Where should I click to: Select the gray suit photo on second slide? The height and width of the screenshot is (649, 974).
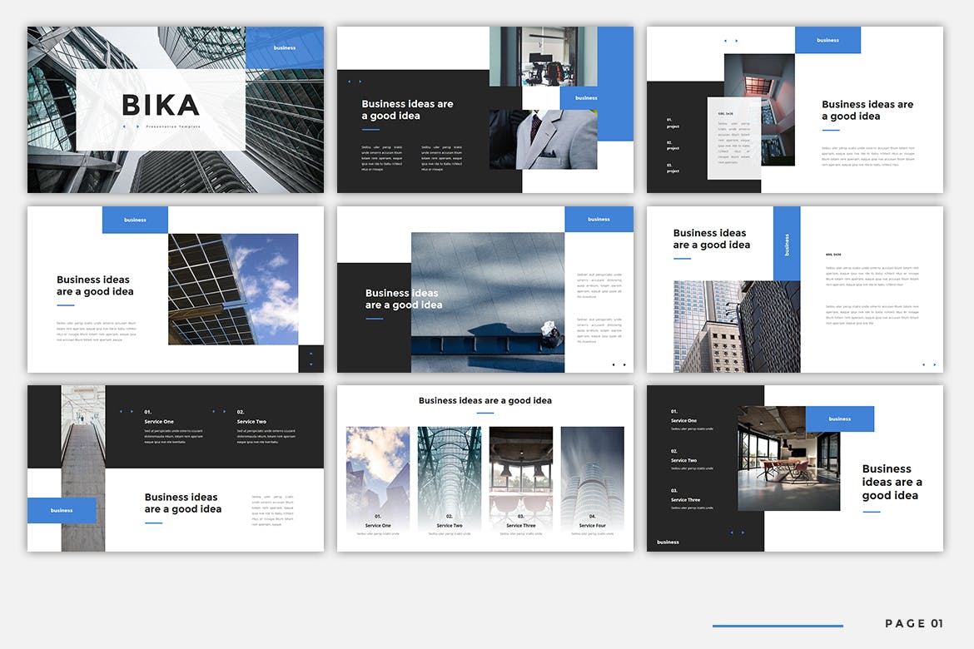point(543,140)
